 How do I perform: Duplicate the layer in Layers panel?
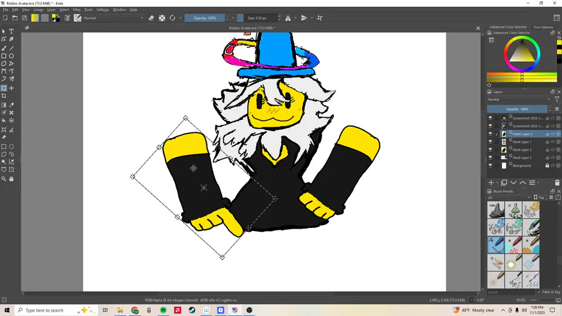504,183
